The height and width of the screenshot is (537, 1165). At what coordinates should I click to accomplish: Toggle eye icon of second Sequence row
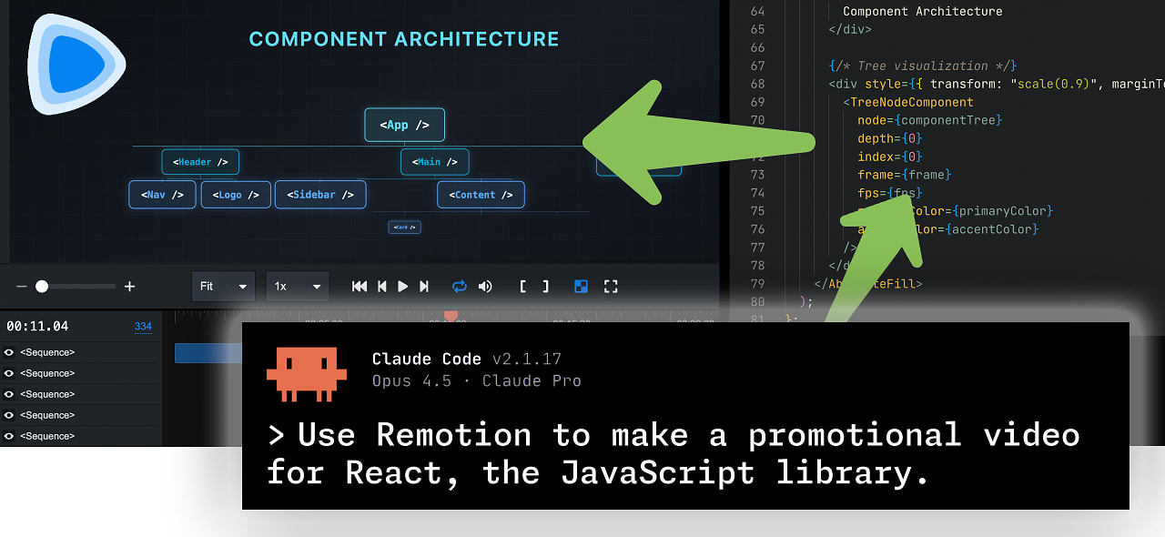8,373
